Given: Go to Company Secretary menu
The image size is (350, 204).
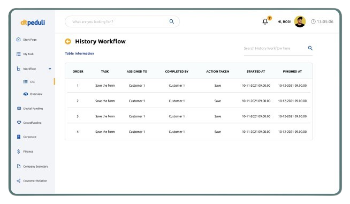Looking at the screenshot, I should pos(35,167).
